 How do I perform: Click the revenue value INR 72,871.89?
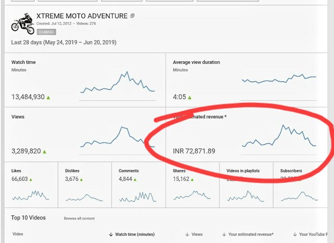pos(194,151)
